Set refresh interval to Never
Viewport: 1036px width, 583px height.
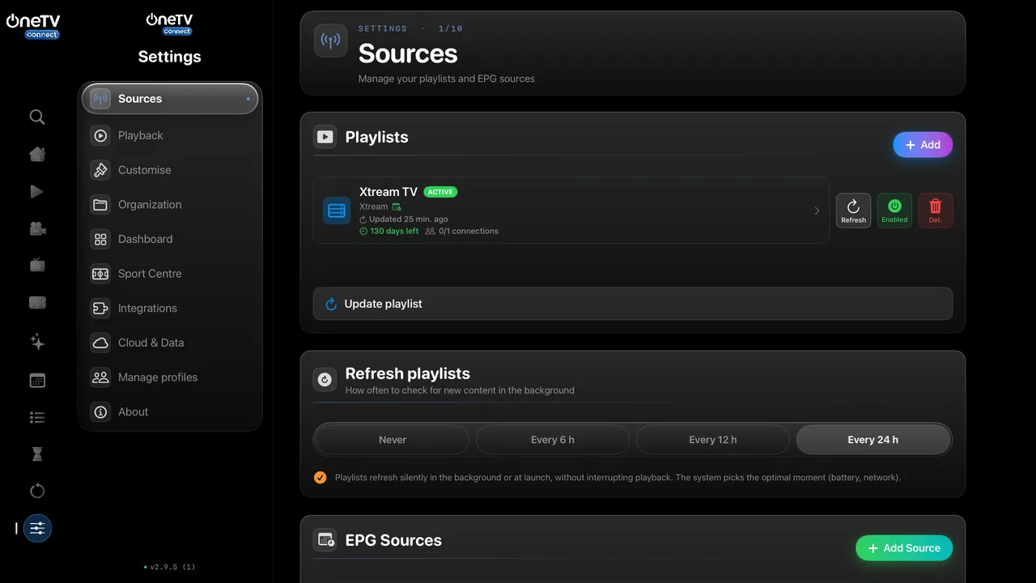coord(393,440)
